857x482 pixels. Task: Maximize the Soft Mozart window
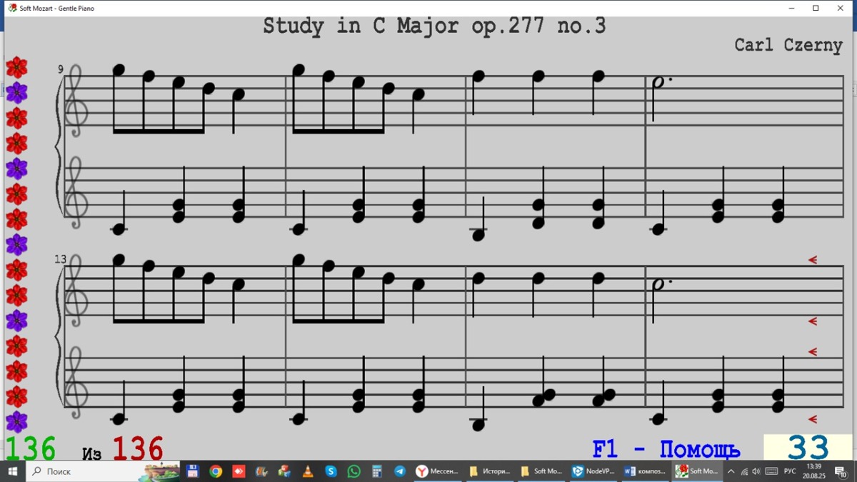pos(816,9)
